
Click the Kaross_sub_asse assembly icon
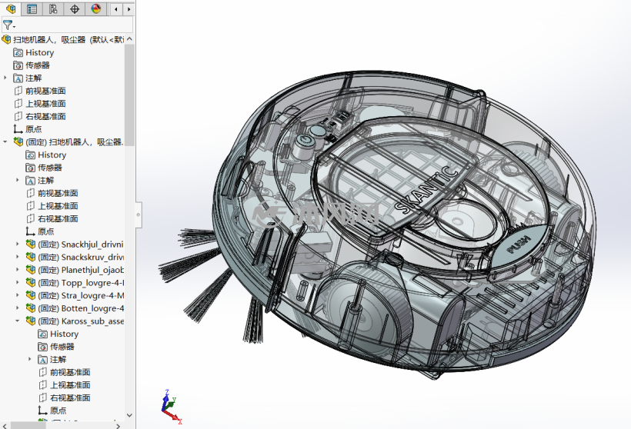(31, 321)
